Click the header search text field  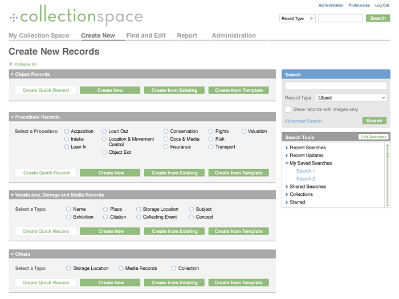340,18
